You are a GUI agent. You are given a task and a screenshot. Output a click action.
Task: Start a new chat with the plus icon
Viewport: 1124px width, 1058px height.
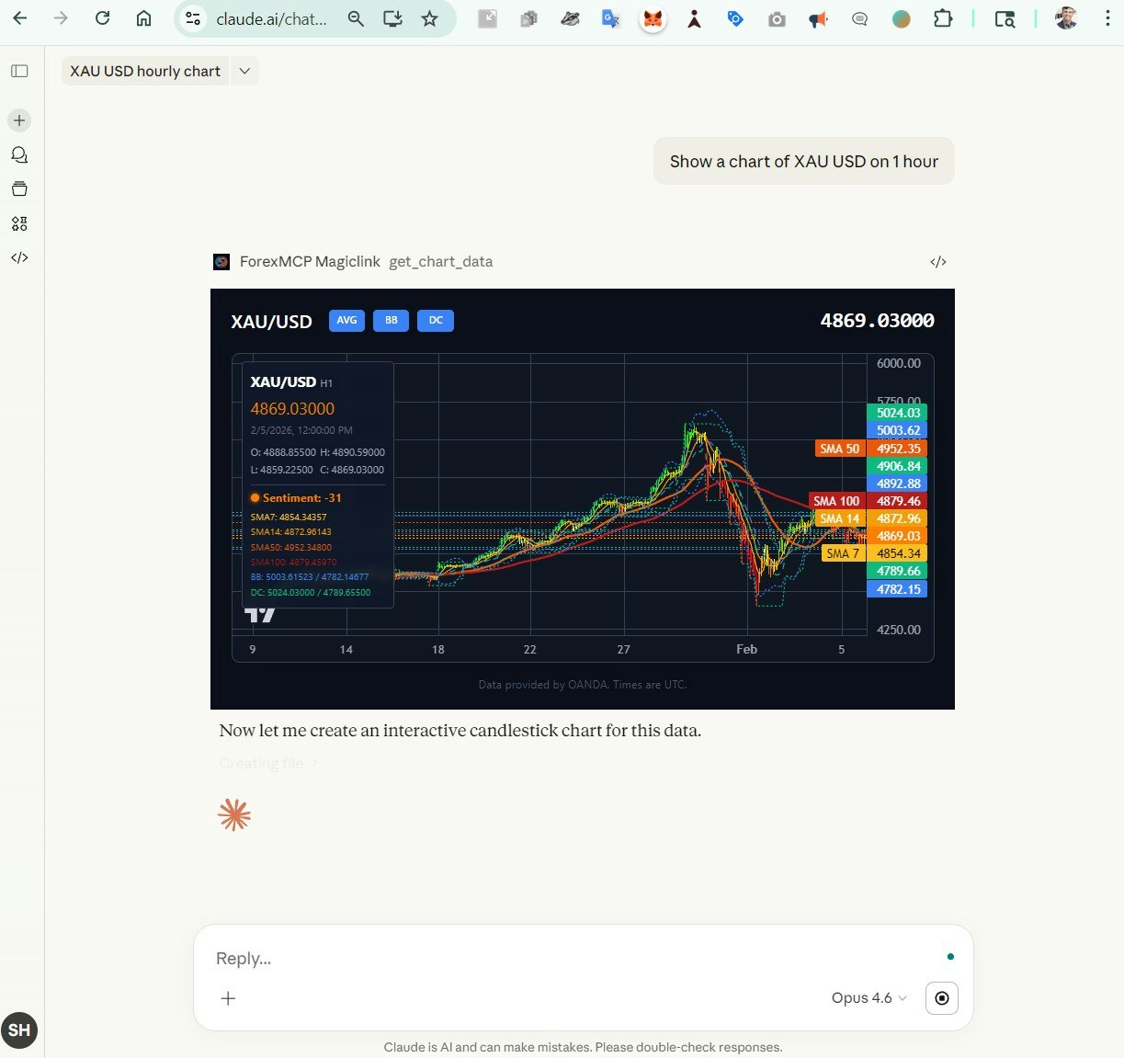[x=19, y=119]
